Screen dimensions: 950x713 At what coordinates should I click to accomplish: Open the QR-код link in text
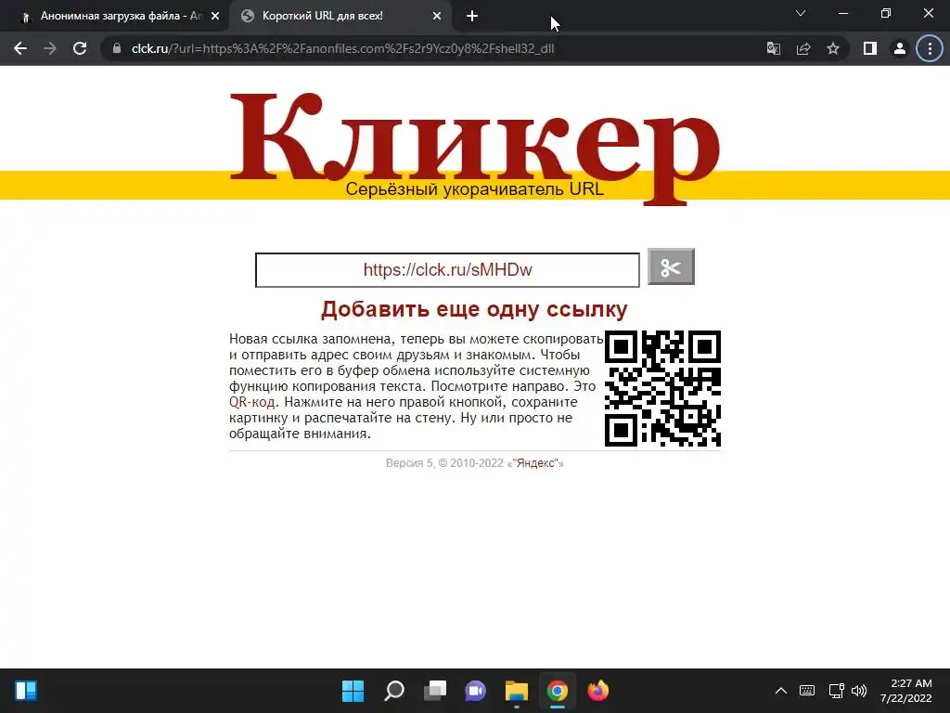[252, 402]
